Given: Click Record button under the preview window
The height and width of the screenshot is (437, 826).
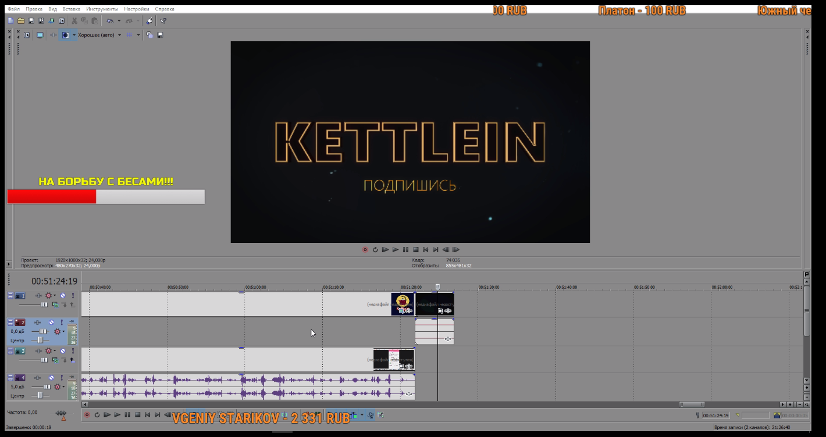Looking at the screenshot, I should pyautogui.click(x=365, y=250).
